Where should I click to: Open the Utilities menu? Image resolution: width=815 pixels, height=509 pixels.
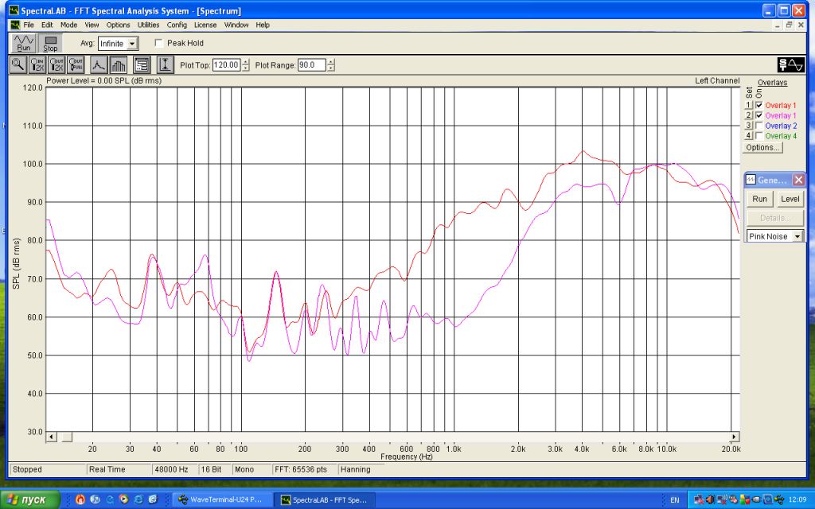click(148, 25)
